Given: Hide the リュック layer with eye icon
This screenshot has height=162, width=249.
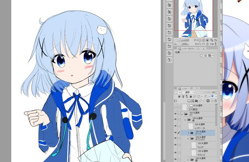Looking at the screenshot, I should [175, 145].
